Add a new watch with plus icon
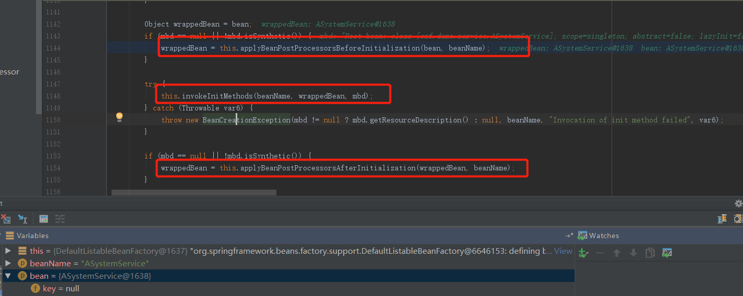 583,253
